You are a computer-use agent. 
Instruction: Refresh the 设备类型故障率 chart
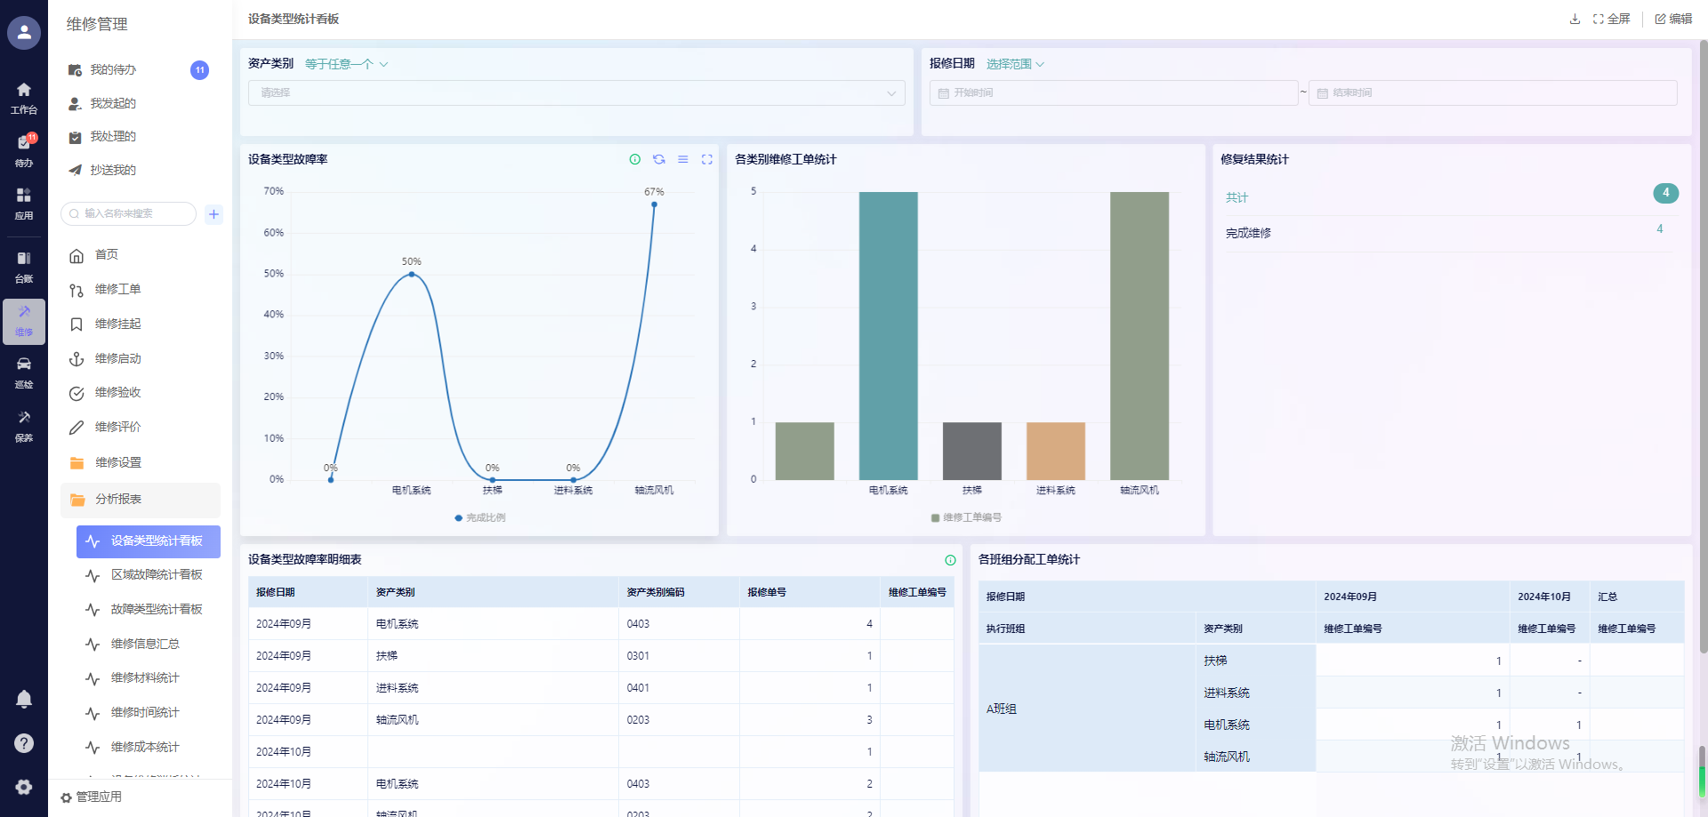pyautogui.click(x=659, y=159)
